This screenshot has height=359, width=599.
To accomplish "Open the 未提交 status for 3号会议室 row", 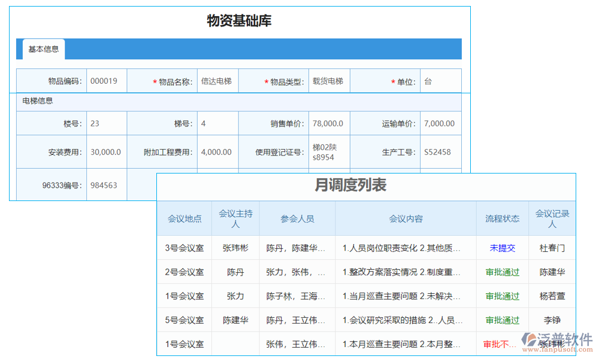I will pos(502,248).
